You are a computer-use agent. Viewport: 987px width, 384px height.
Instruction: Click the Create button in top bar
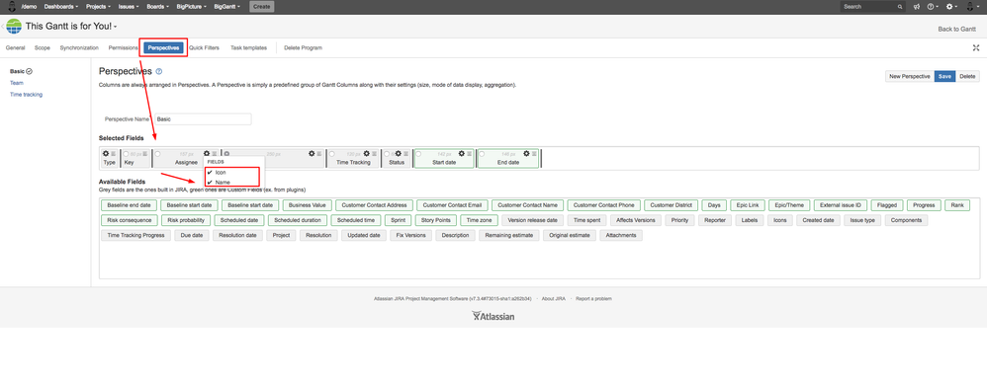(262, 6)
